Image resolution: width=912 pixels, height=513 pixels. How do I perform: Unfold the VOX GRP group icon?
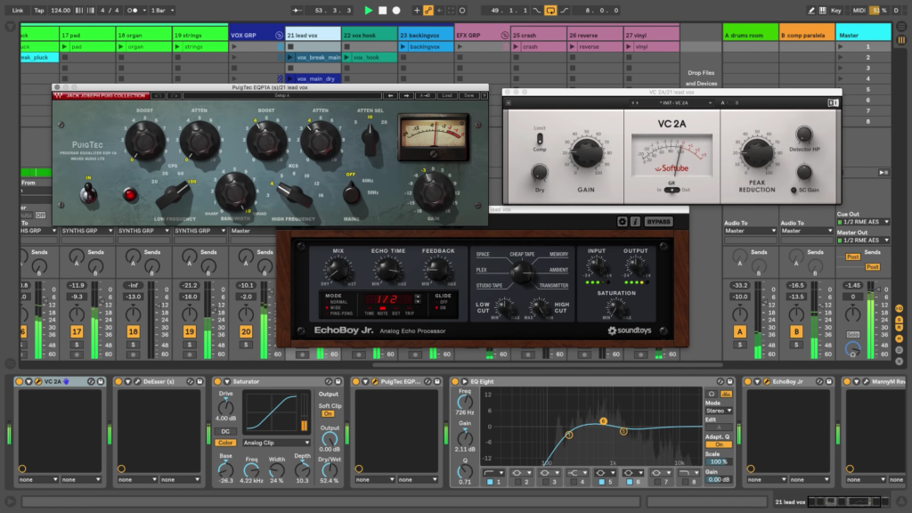point(279,36)
